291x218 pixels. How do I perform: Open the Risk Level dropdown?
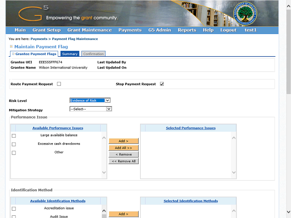(90, 100)
